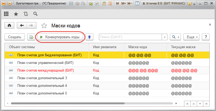Add Маски кодов to favorites star

pos(44,26)
